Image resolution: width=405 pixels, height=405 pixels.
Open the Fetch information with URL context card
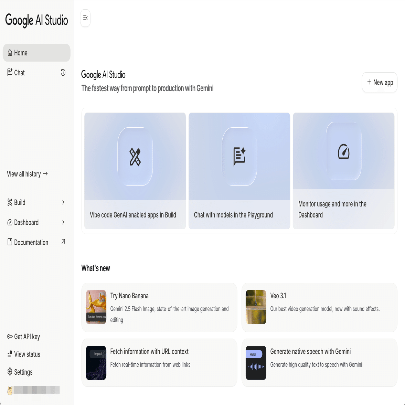[159, 363]
